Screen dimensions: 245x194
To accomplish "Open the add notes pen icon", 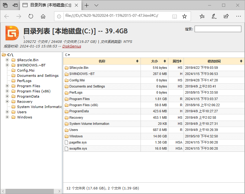I will tap(214, 16).
